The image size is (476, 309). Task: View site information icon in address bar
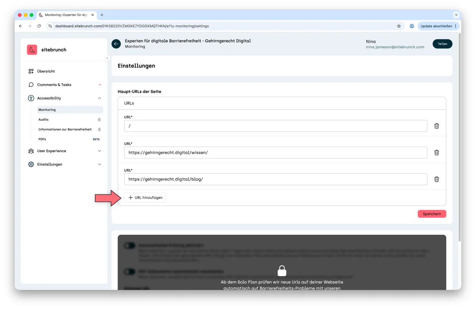coord(50,26)
